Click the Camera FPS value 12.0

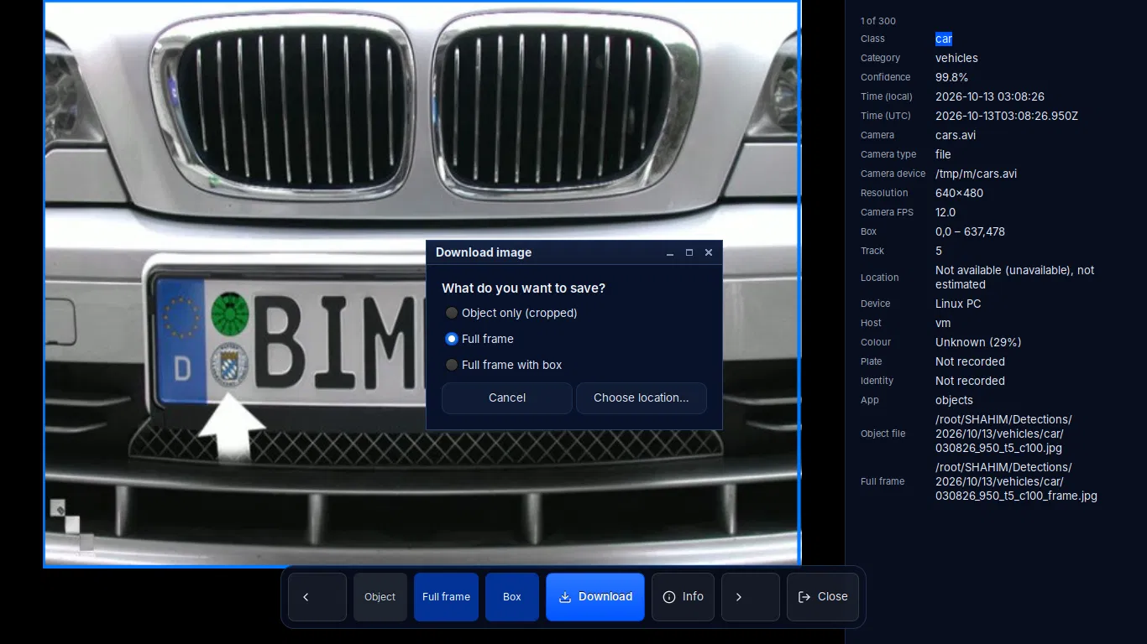coord(945,212)
